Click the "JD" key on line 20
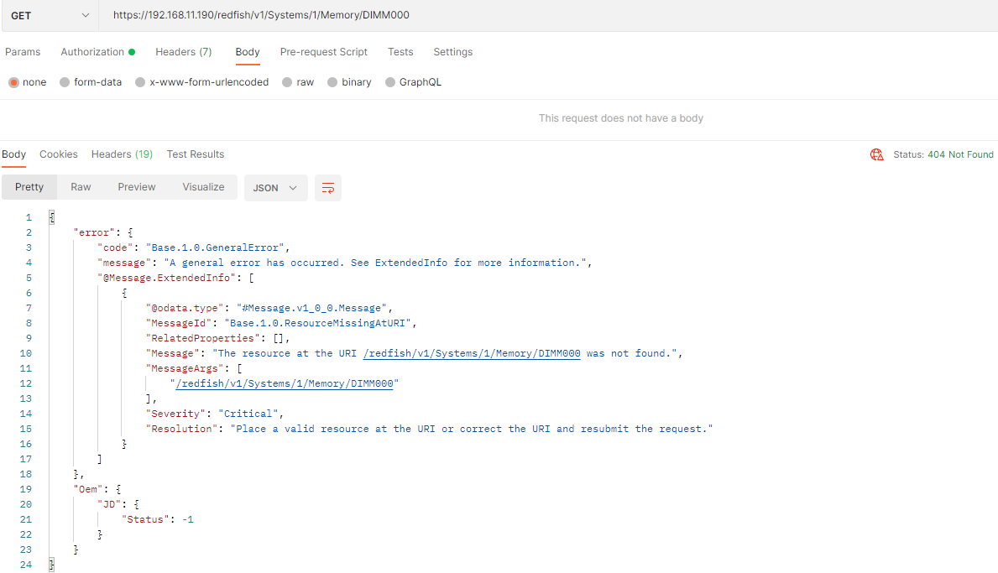This screenshot has height=573, width=998. pos(109,504)
